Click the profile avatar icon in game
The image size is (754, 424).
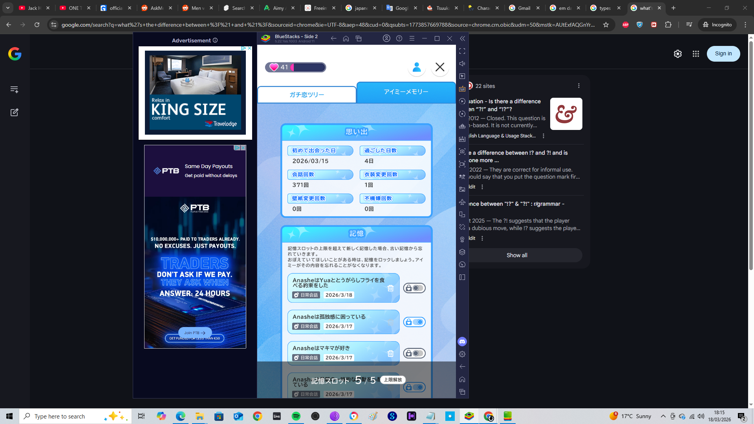[417, 67]
